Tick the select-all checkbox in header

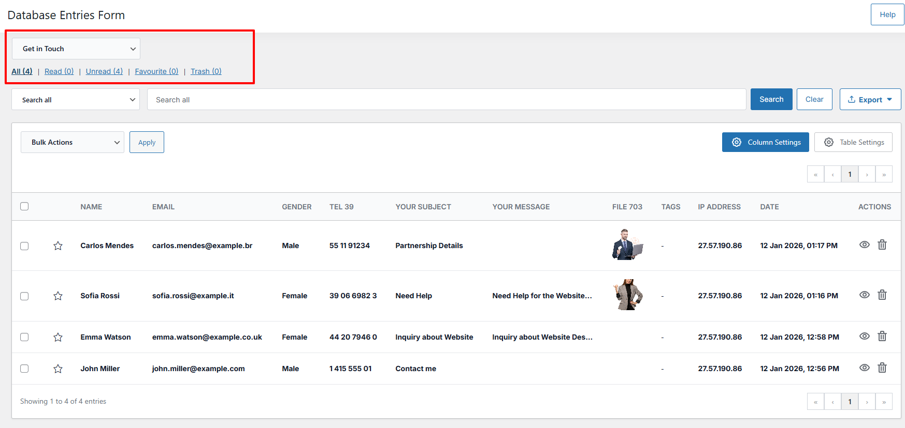(x=24, y=206)
